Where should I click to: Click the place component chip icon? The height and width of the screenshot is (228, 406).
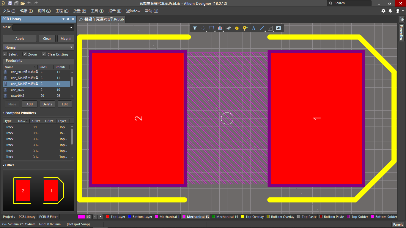tap(229, 28)
